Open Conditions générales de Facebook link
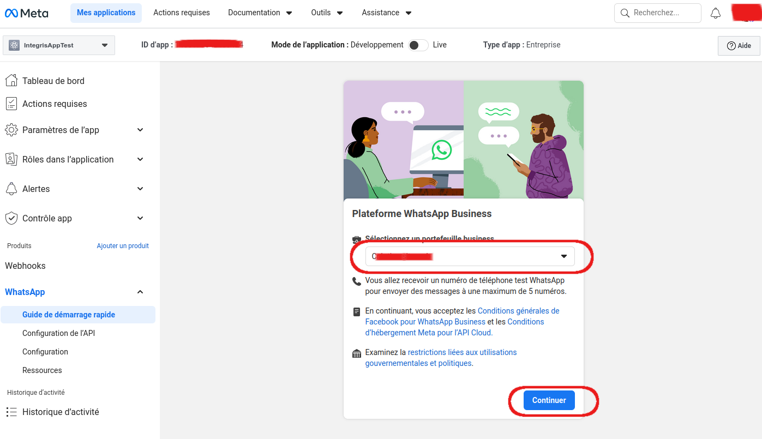The height and width of the screenshot is (439, 762). 463,316
